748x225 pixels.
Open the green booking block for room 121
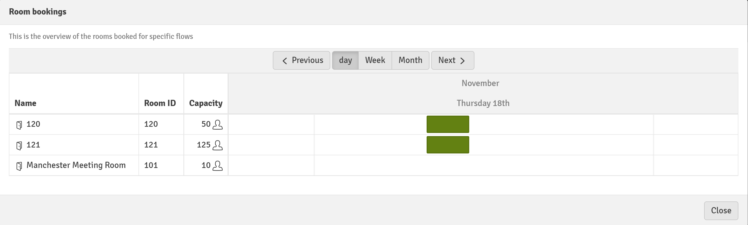448,145
